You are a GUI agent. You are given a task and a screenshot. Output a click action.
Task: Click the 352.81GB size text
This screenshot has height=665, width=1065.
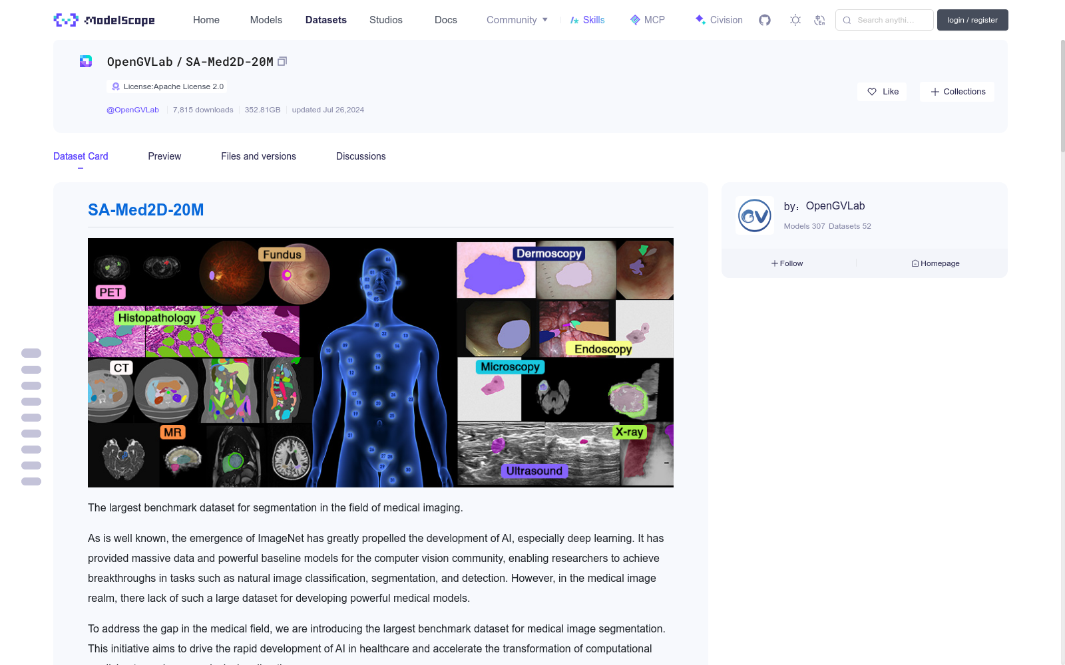[262, 110]
